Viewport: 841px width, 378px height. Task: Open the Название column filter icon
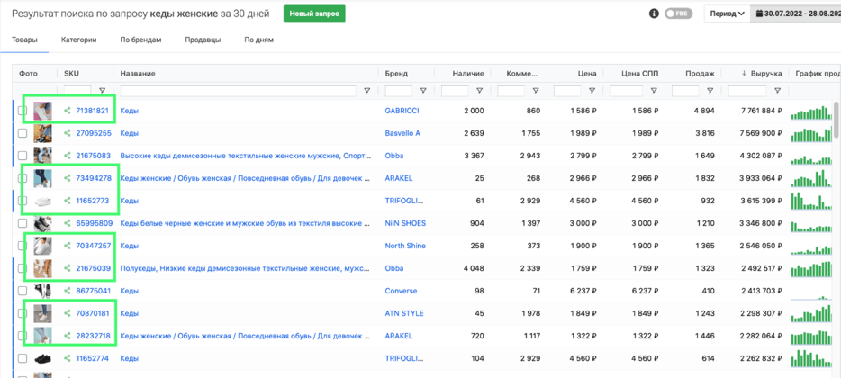click(366, 91)
